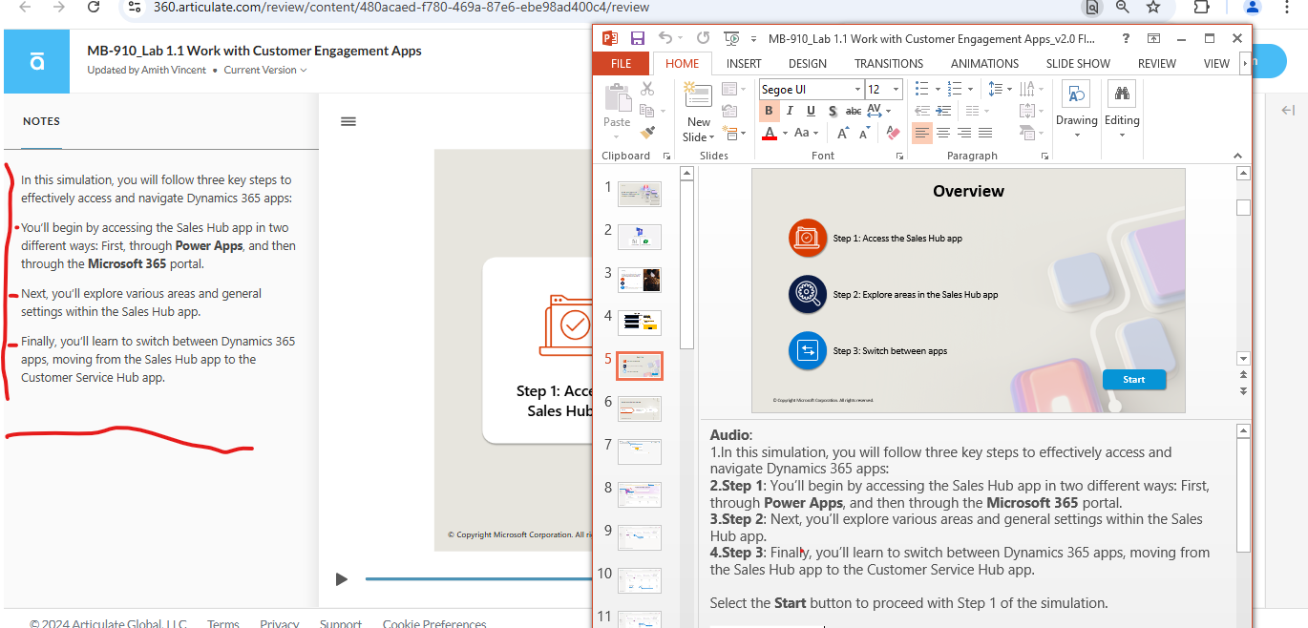Switch to the SLIDE SHOW ribbon tab

point(1078,63)
